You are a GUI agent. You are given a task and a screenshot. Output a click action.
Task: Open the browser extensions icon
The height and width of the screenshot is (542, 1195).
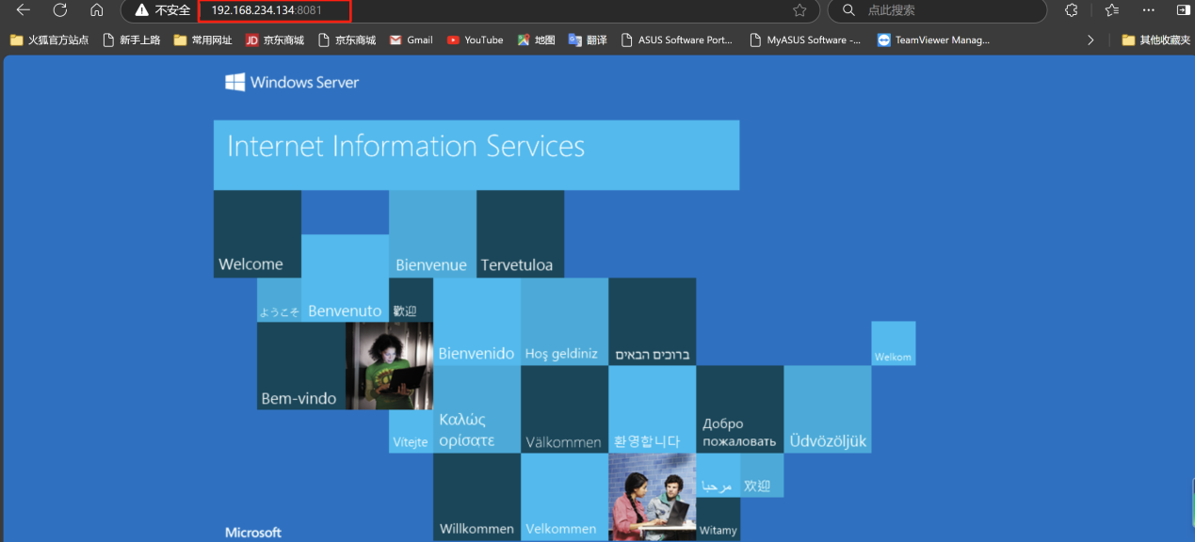1071,10
